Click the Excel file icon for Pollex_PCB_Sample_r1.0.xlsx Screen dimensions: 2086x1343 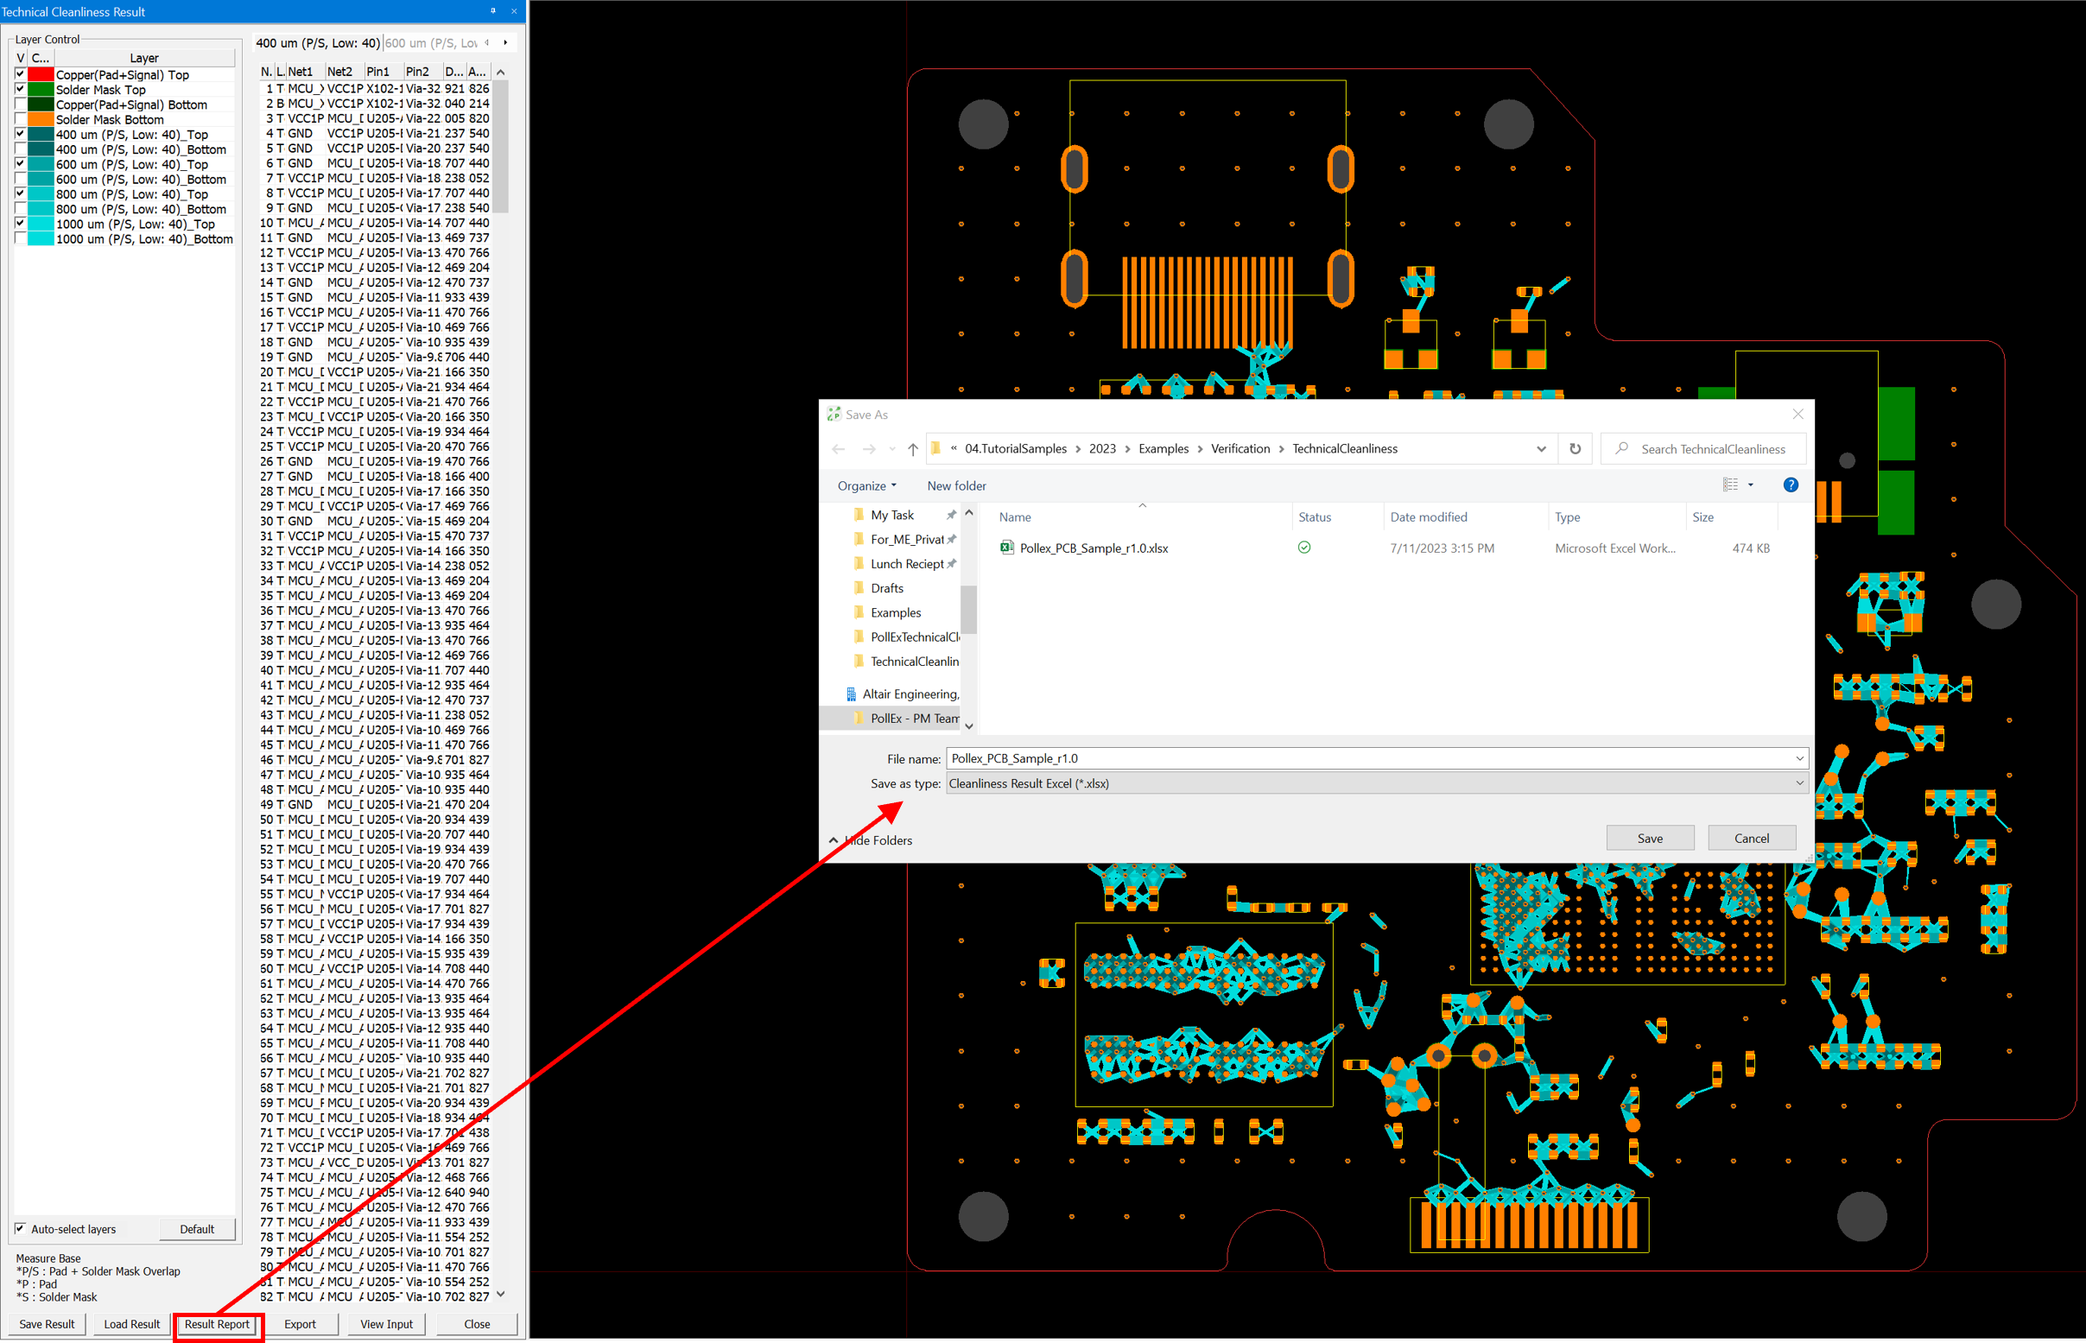1006,548
